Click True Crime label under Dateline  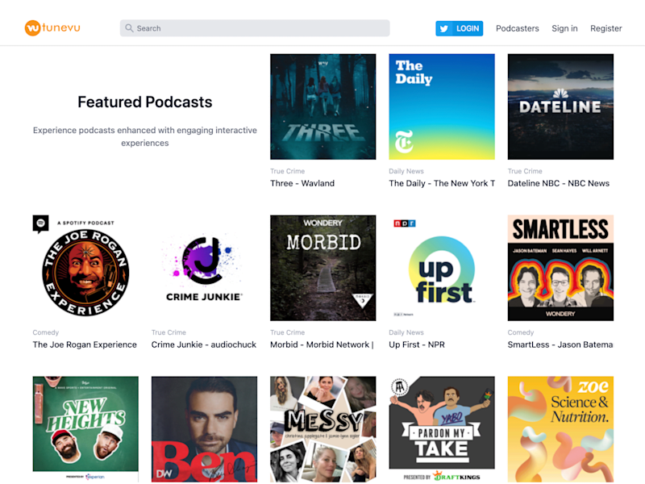525,171
